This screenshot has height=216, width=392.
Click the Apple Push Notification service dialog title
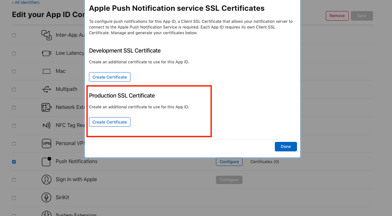tap(177, 8)
